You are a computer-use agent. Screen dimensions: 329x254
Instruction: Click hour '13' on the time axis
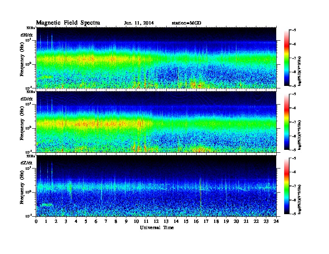166,221
